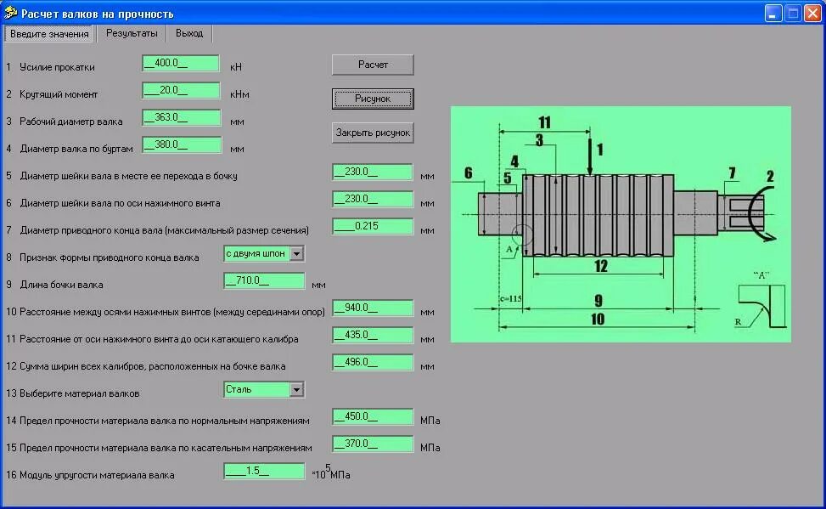Minimize the window
826x509 pixels.
click(773, 14)
